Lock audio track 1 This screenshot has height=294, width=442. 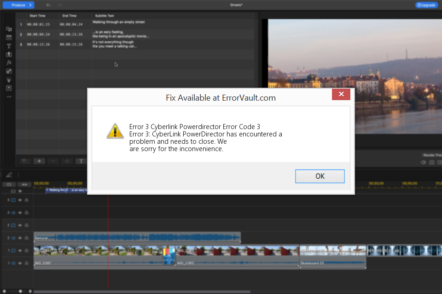click(x=27, y=263)
